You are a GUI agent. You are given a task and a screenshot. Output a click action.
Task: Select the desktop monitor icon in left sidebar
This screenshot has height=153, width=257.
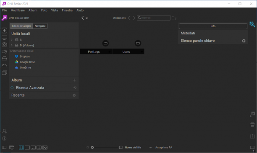[x=5, y=38]
